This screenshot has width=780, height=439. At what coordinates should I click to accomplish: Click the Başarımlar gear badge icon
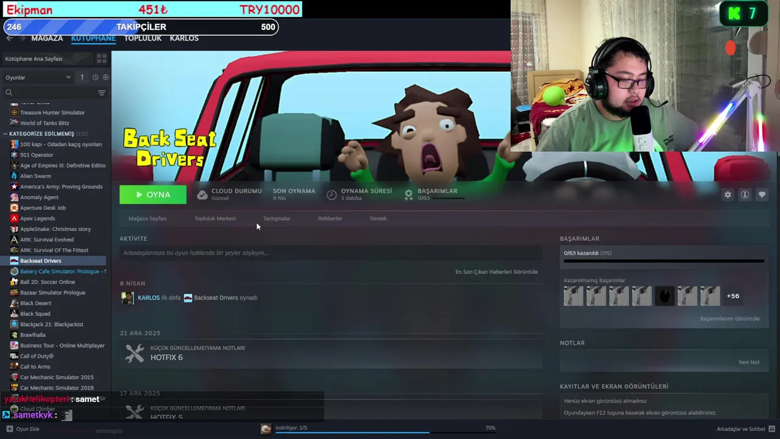pos(408,195)
